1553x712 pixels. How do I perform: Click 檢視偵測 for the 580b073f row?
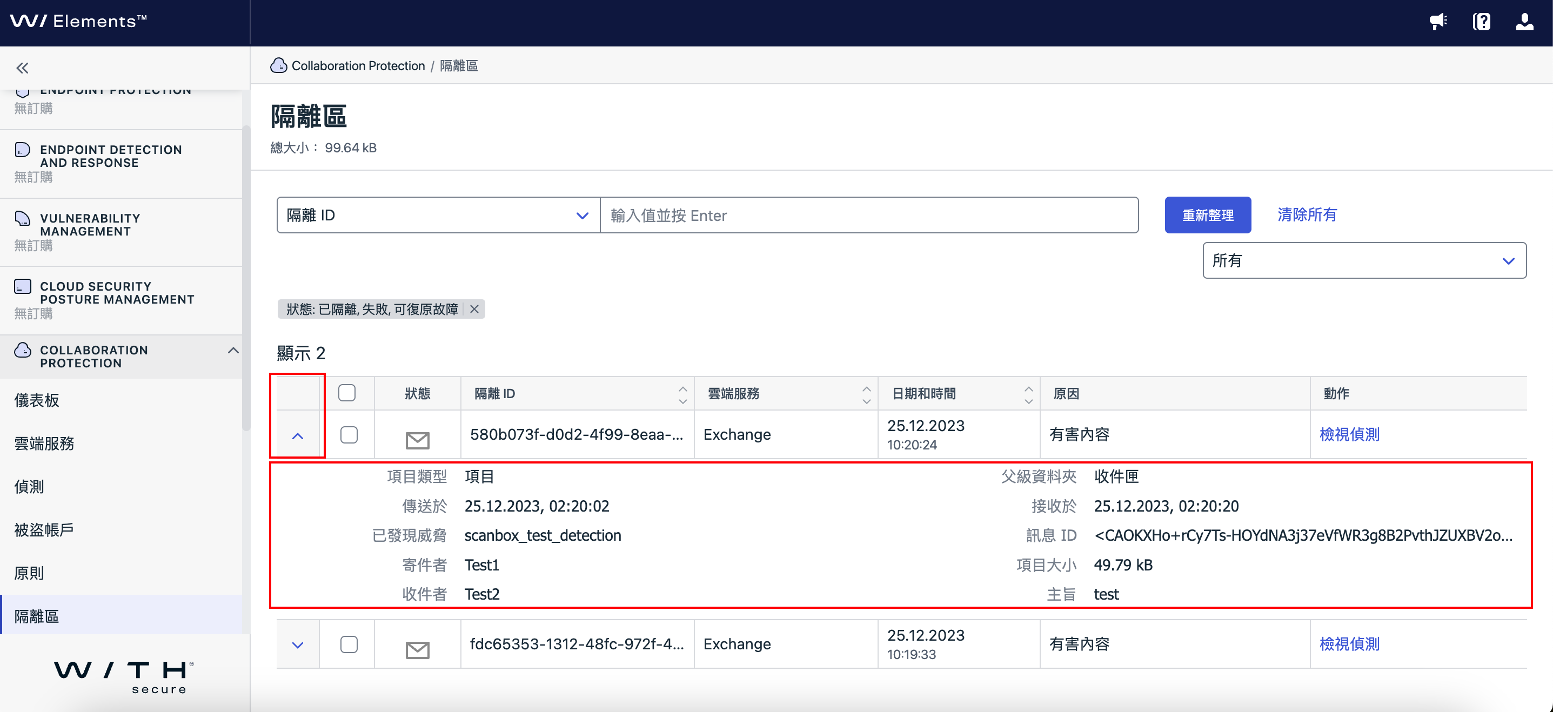click(x=1349, y=435)
